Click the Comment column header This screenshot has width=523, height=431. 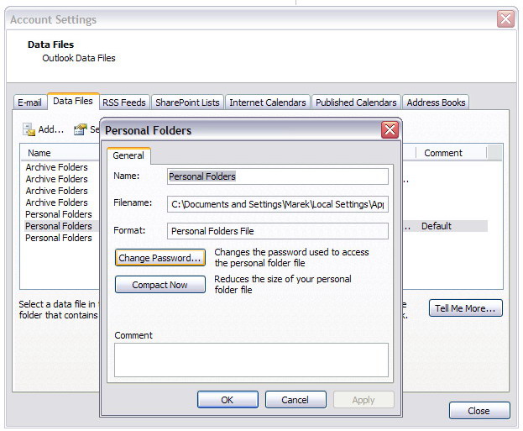coord(443,153)
